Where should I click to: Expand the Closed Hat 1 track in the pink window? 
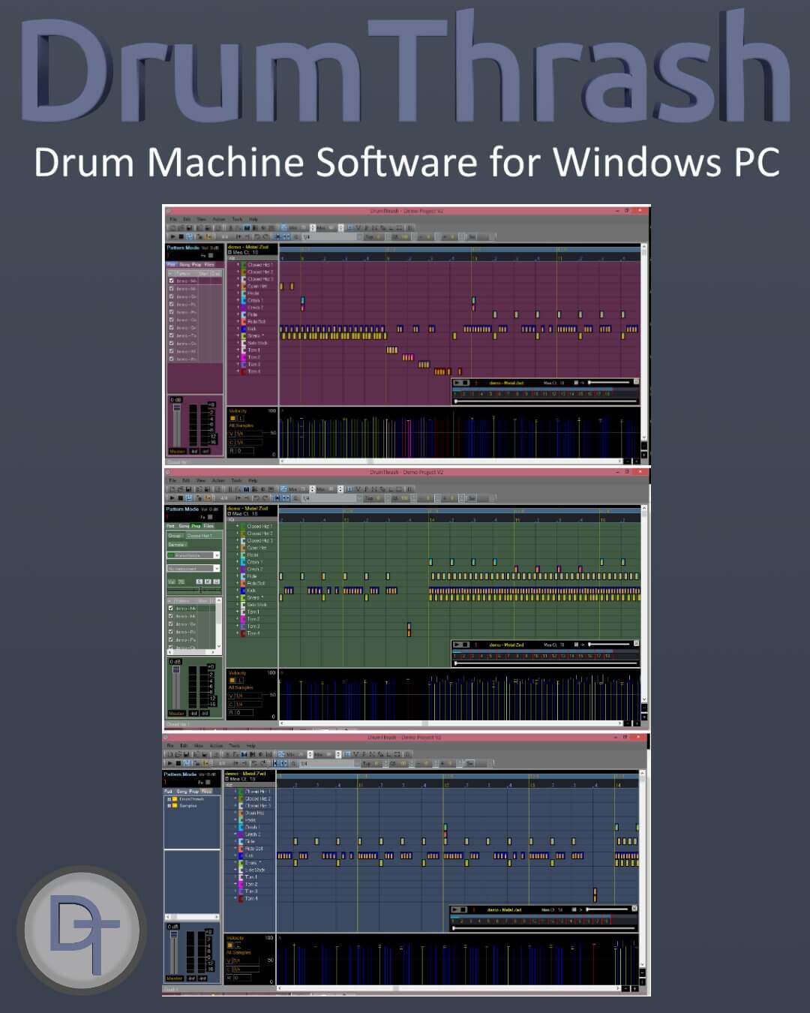click(x=238, y=265)
